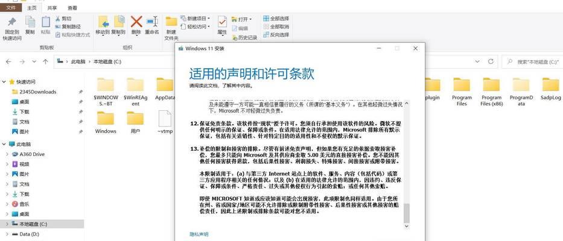Select the Windows folder

pyautogui.click(x=106, y=123)
